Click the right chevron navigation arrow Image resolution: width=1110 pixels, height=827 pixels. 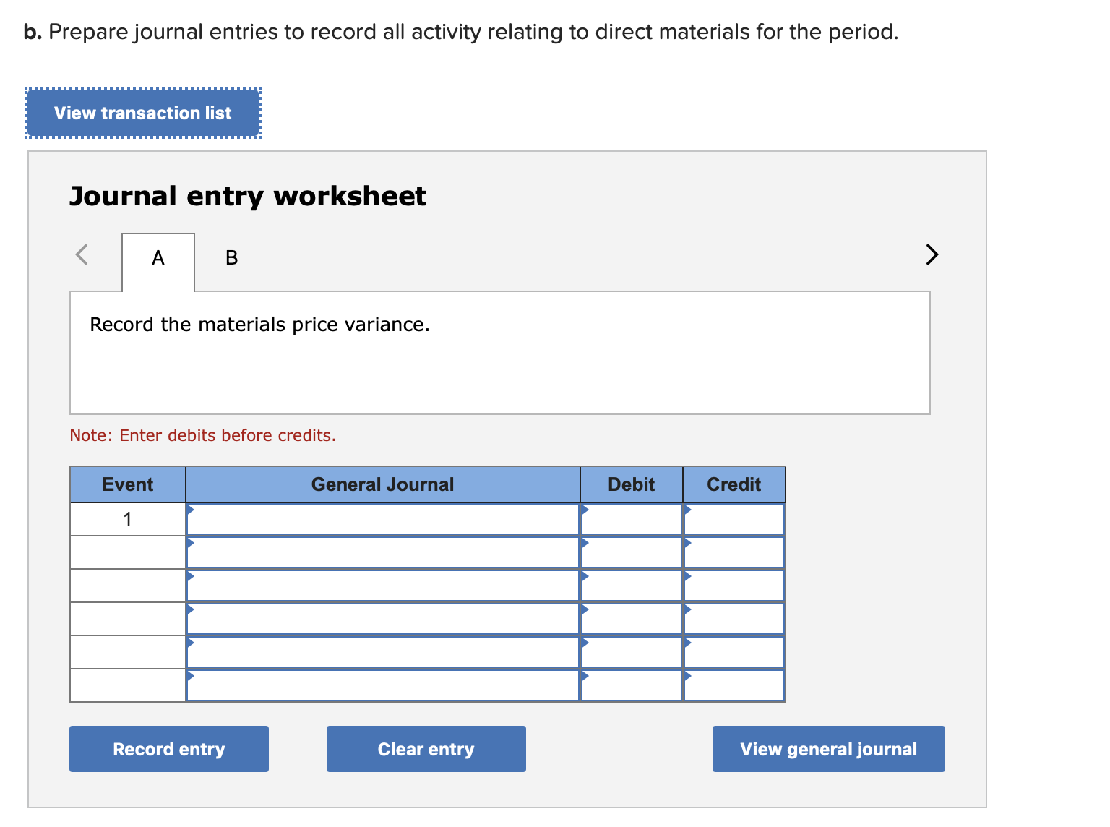[932, 255]
